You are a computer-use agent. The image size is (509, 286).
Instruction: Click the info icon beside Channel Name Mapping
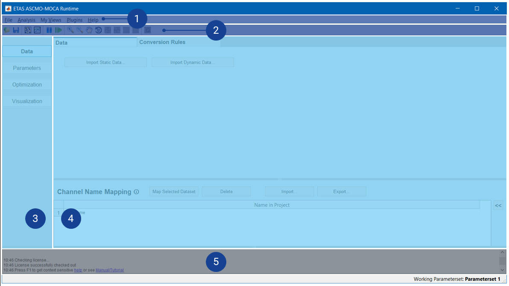(x=136, y=192)
